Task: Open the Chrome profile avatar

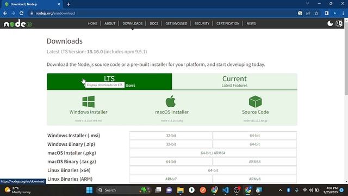Action: [335, 13]
